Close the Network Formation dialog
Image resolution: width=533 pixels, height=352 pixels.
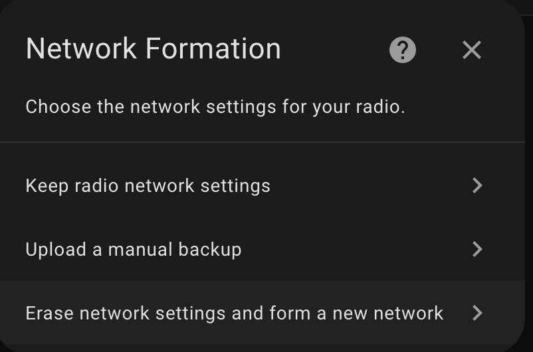(x=472, y=50)
